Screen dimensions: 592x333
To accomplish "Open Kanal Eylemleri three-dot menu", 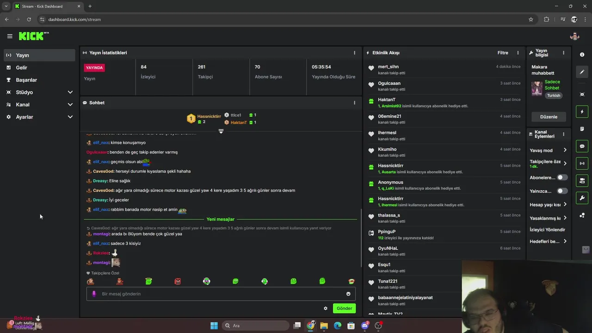I will coord(563,134).
